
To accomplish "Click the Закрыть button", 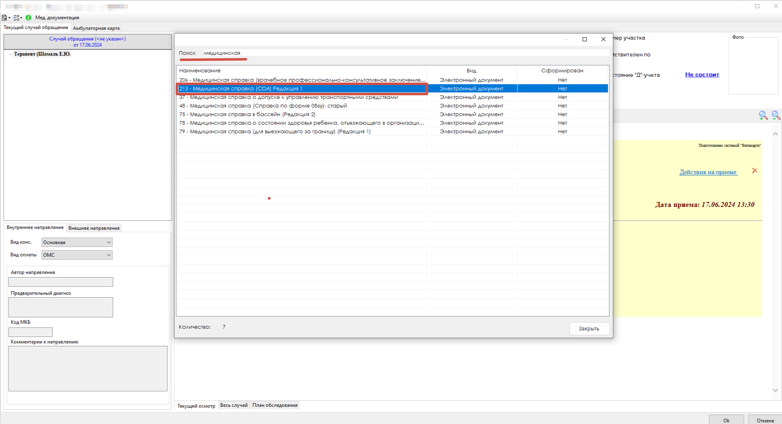I will (589, 329).
